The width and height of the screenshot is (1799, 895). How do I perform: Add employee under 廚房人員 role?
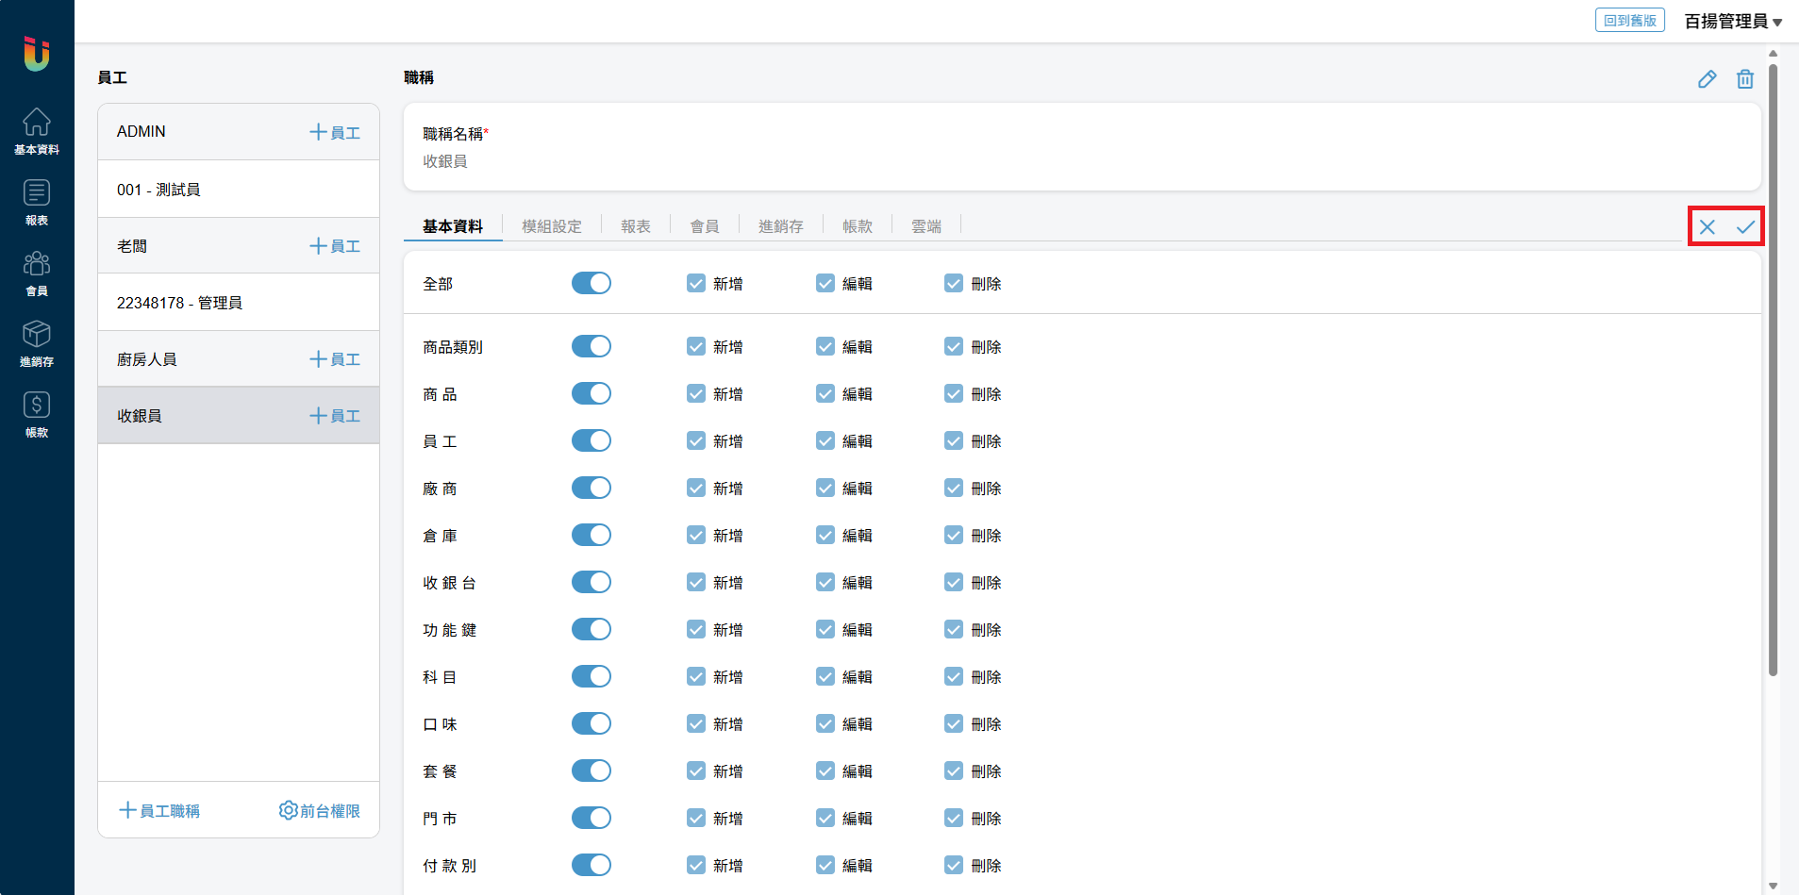pos(335,359)
